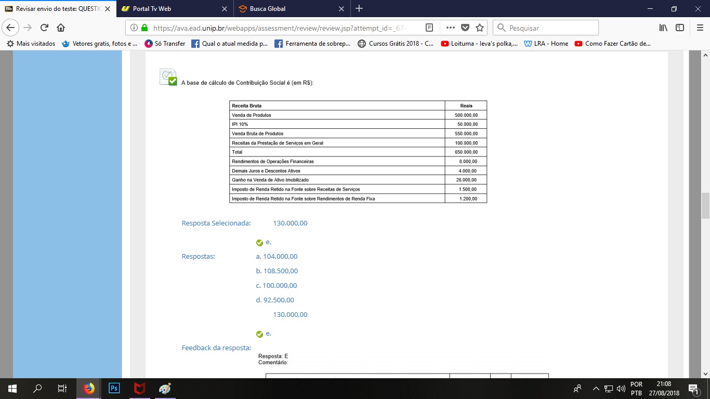The image size is (710, 399).
Task: Open a new browser tab
Action: 359,9
